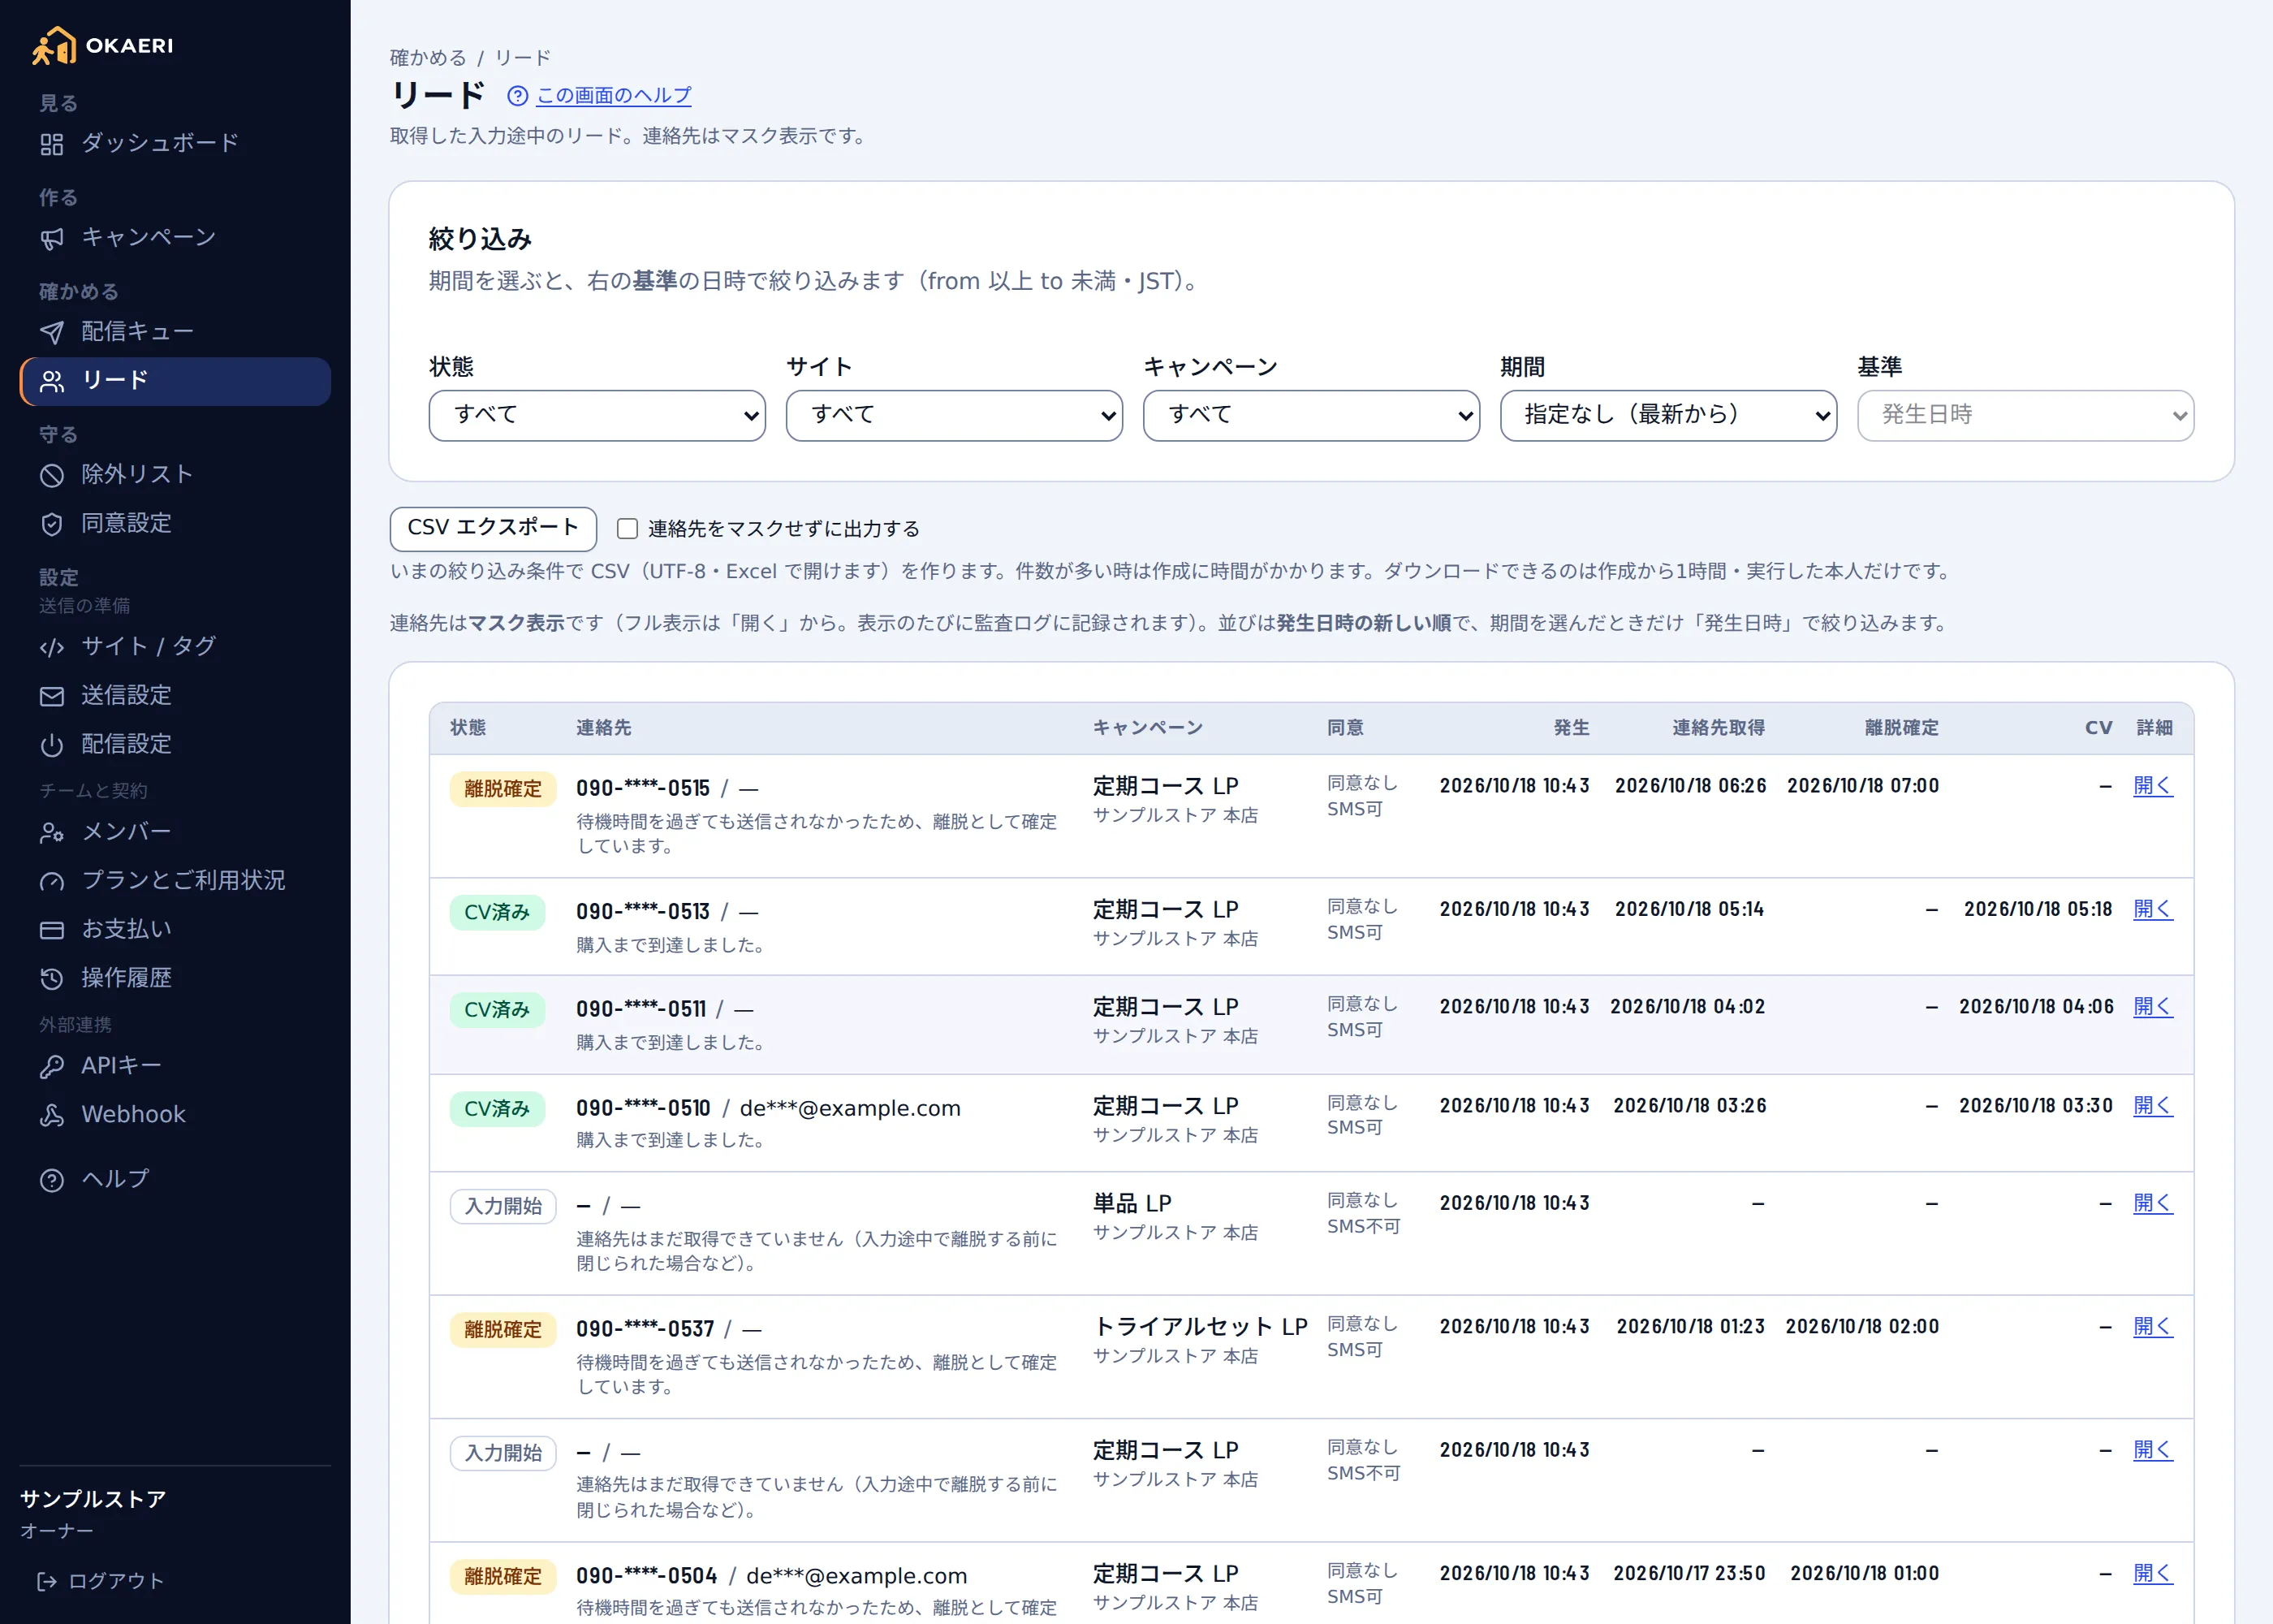
Task: Open the 基準 発生日時 dropdown
Action: (2025, 415)
